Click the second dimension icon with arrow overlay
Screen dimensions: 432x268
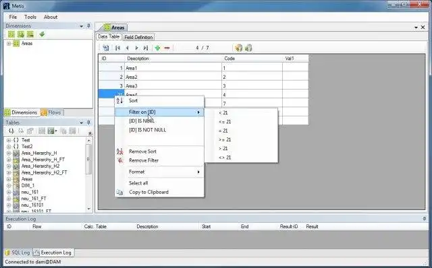[21, 34]
